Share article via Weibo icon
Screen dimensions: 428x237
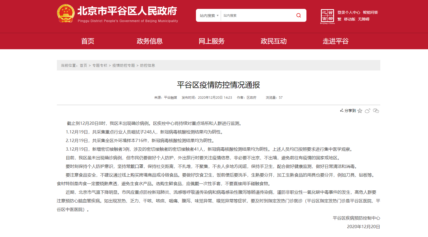[368, 111]
